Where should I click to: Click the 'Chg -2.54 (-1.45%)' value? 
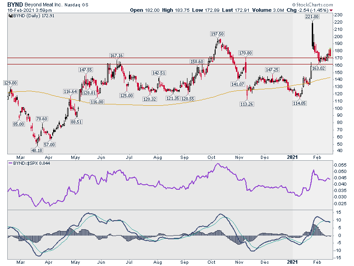[308, 10]
